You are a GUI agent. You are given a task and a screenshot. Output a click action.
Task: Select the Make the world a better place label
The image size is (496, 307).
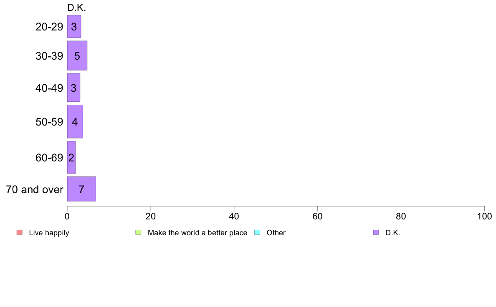point(197,233)
